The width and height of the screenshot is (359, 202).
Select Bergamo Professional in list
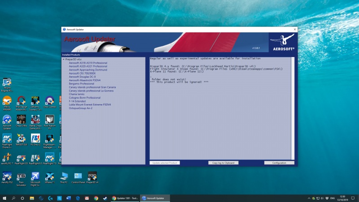(x=81, y=84)
